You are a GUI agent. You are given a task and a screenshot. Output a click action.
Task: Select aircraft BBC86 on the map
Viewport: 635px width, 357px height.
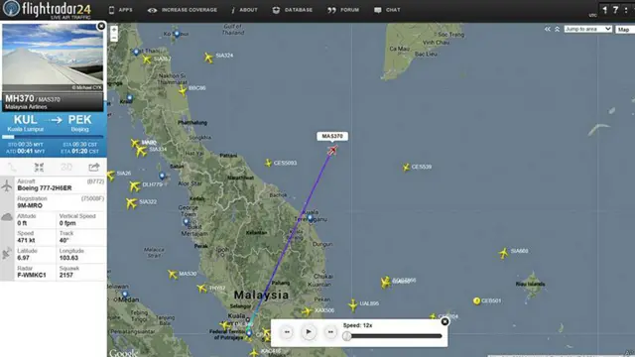(x=183, y=90)
